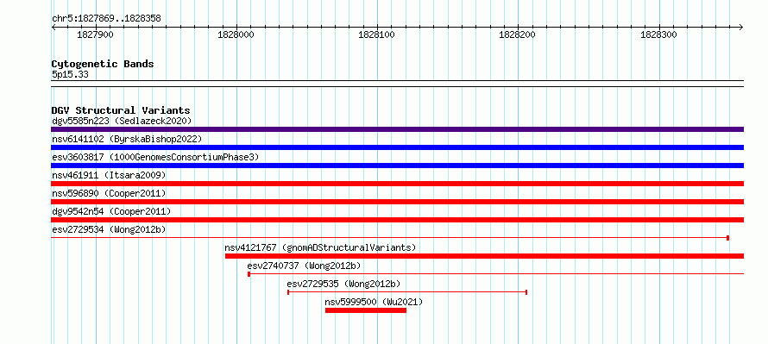Click the right arrow of the ruler
Viewport: 768px width, 344px height.
(741, 27)
